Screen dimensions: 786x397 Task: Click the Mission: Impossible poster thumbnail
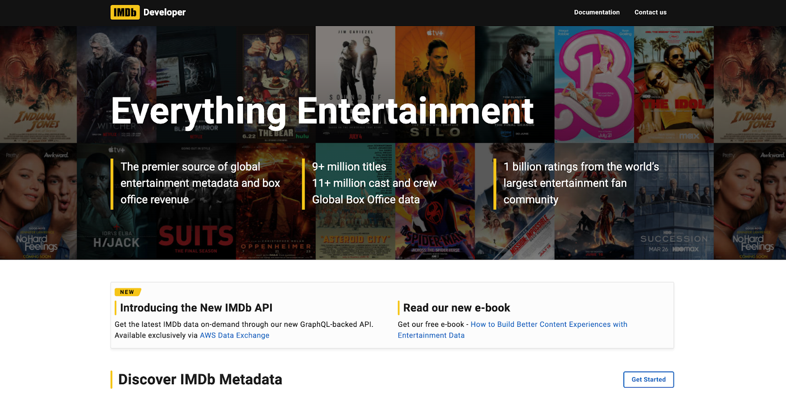[x=514, y=201]
